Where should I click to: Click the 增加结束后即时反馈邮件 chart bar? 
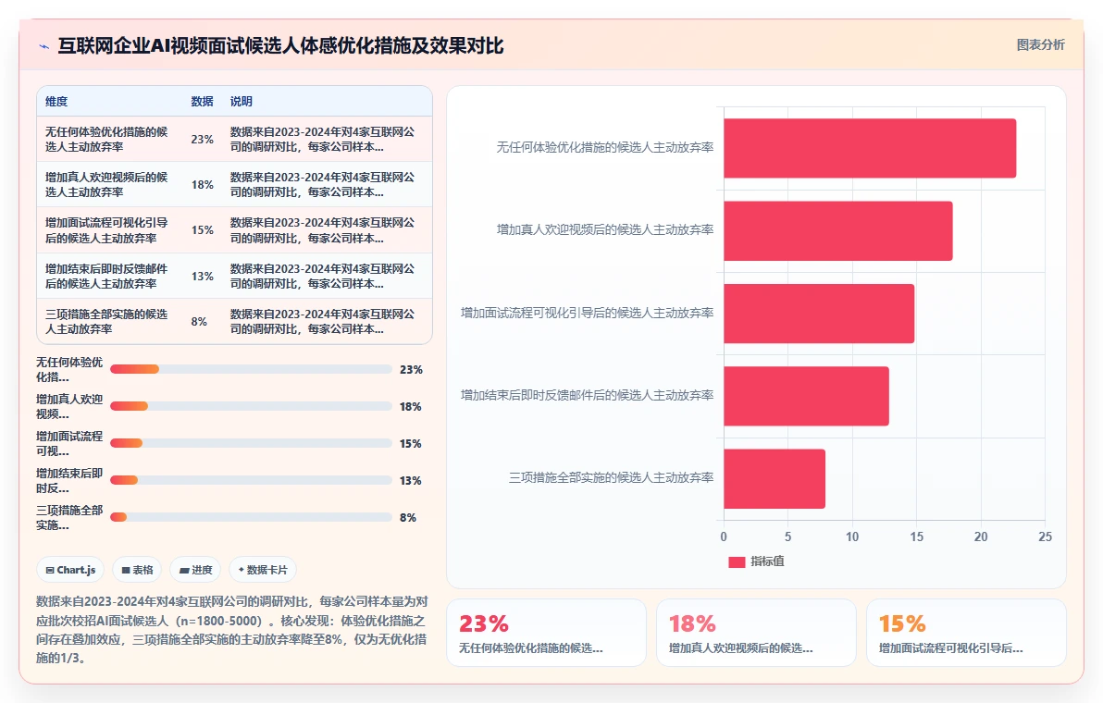point(806,396)
